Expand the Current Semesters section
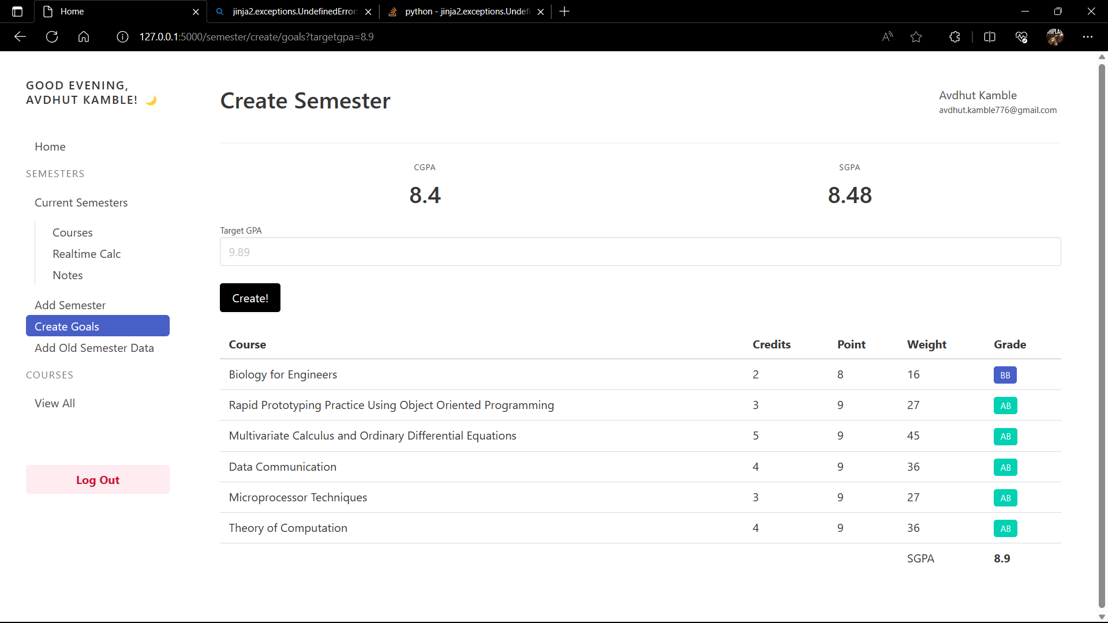Screen dimensions: 1108x623 [x=81, y=202]
